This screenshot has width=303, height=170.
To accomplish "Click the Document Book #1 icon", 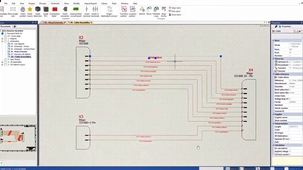I will [x=2, y=34].
